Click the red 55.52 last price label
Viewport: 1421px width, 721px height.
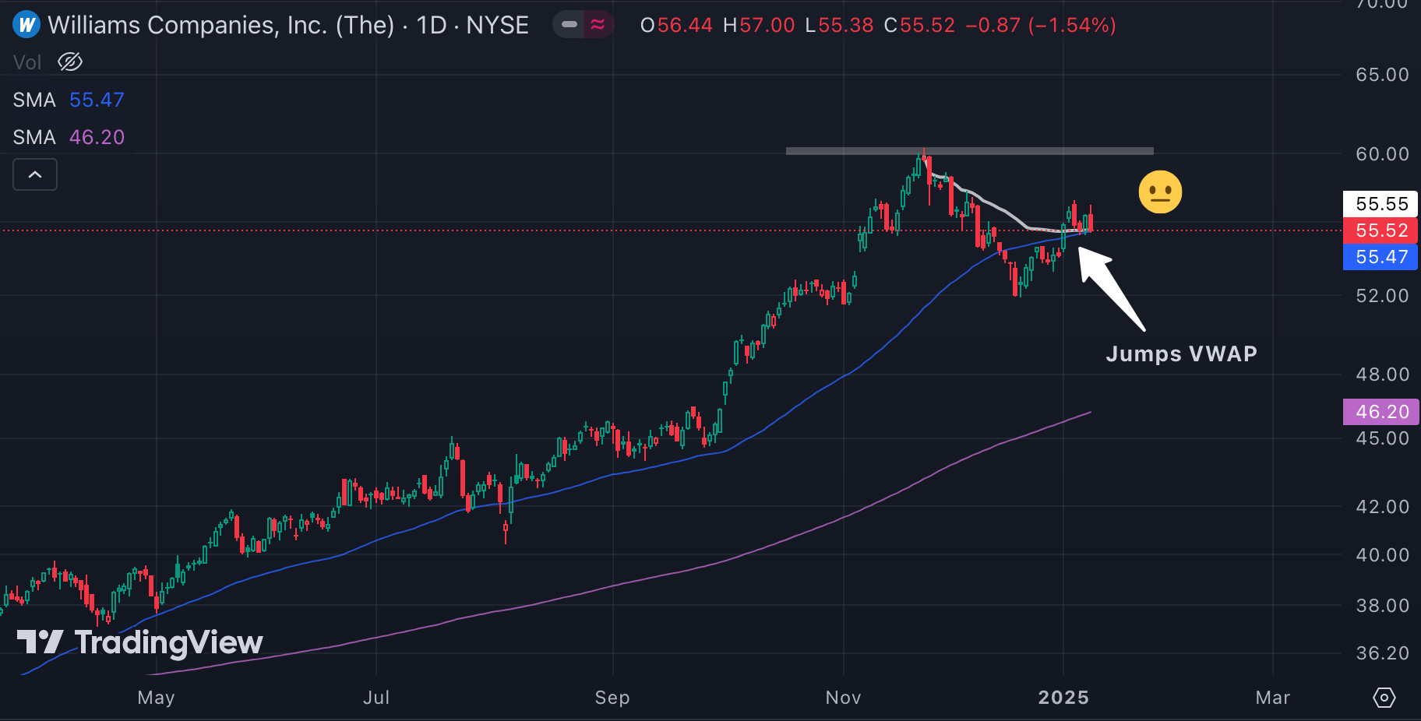pos(1380,230)
